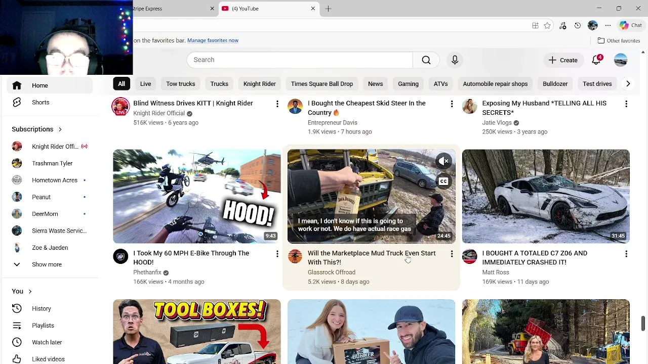This screenshot has width=648, height=364.
Task: Open options for Exposing My Husband video
Action: pos(626,104)
